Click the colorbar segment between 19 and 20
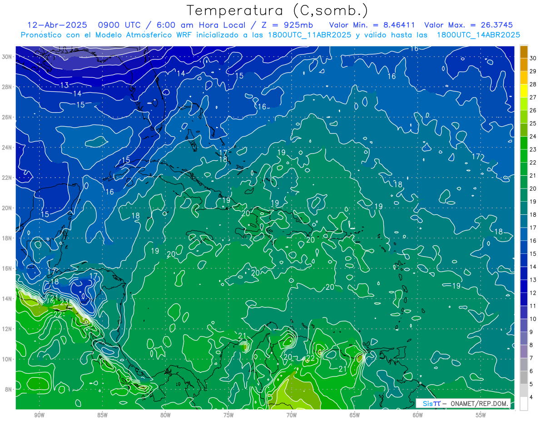The height and width of the screenshot is (421, 545). (x=524, y=195)
